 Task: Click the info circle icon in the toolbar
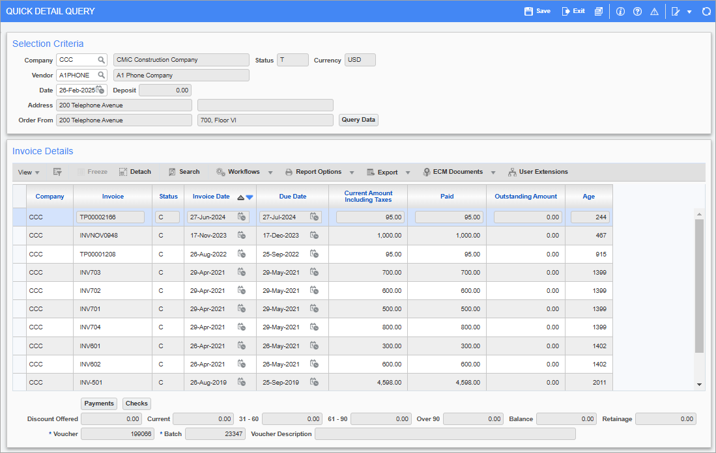[620, 11]
